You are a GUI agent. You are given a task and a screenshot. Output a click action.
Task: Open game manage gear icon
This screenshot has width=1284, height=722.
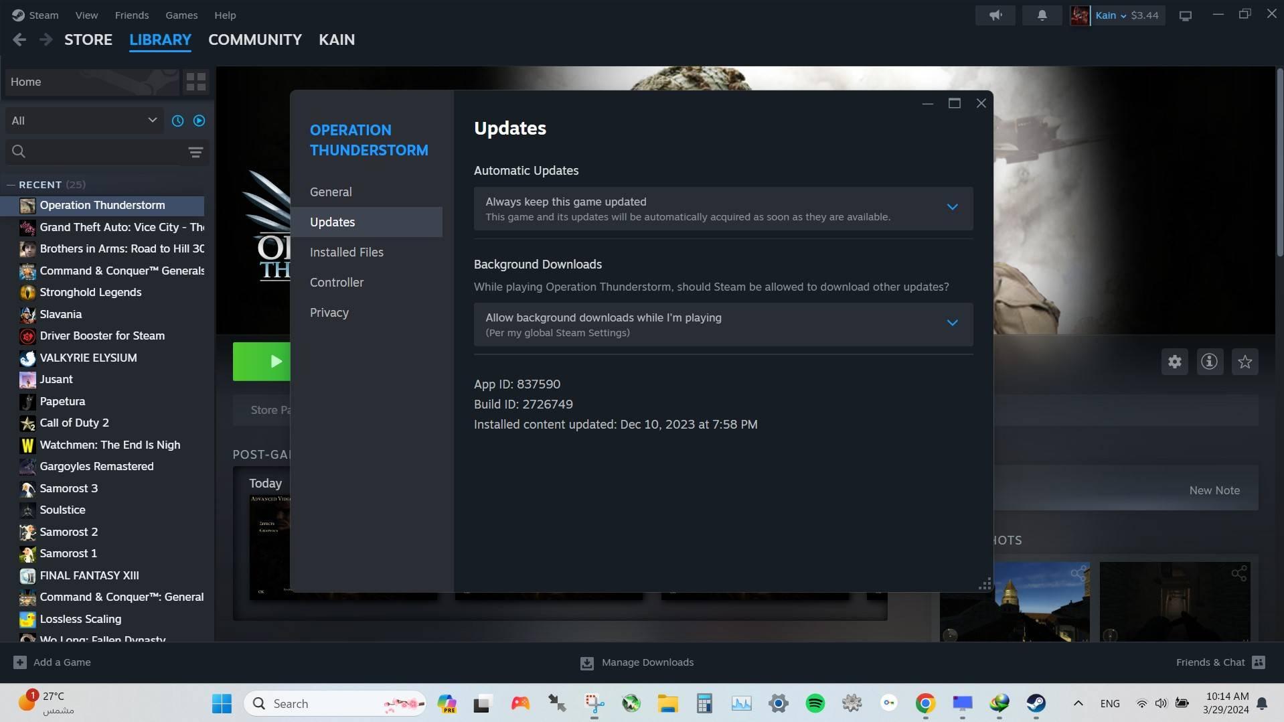point(1174,362)
